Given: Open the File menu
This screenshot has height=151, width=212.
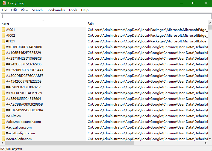Looking at the screenshot, I should pos(4,10).
